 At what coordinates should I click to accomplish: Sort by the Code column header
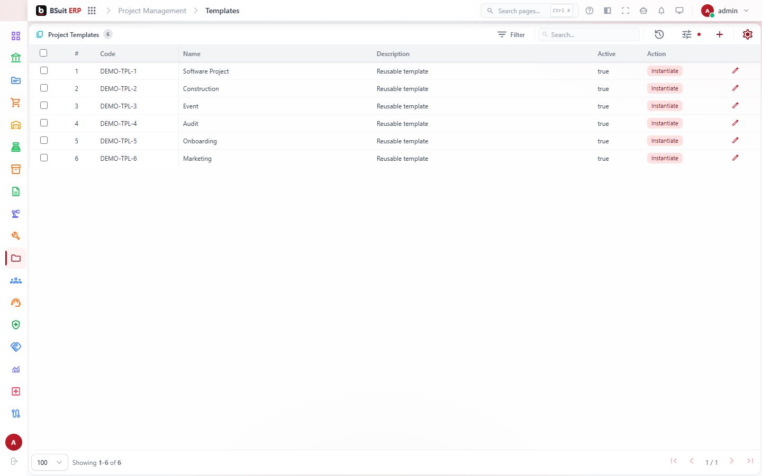[x=107, y=53]
